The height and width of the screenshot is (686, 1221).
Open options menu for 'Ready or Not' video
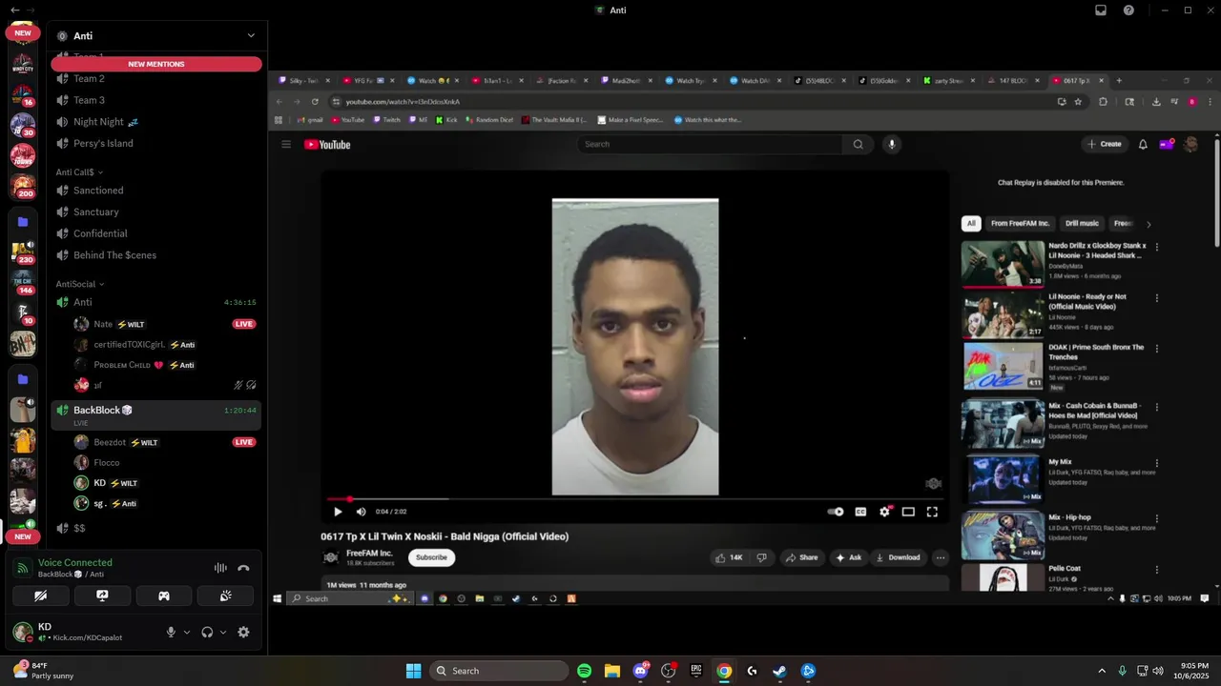pyautogui.click(x=1157, y=297)
